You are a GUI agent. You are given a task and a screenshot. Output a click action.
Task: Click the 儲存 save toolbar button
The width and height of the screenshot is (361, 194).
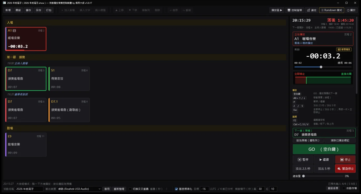pyautogui.click(x=28, y=10)
